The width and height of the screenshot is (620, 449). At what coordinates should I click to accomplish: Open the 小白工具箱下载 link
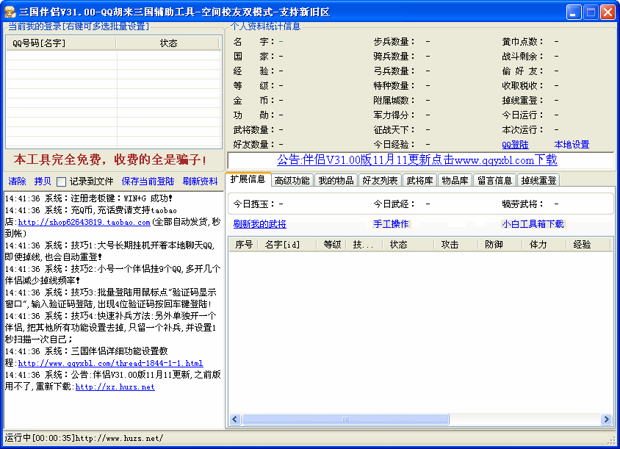tap(533, 224)
